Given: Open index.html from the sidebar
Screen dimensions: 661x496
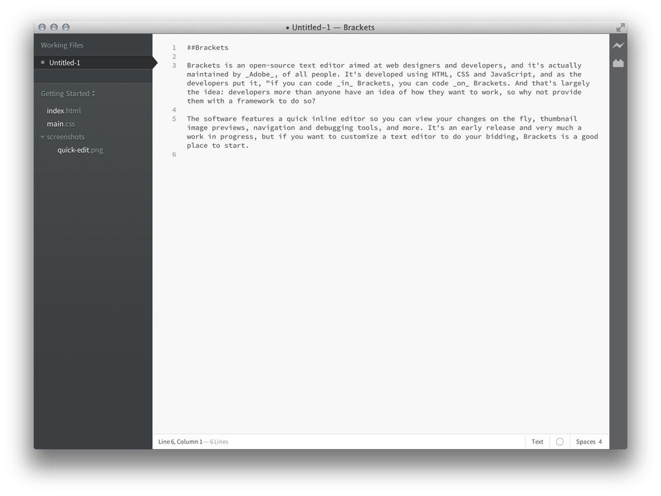Looking at the screenshot, I should [63, 110].
